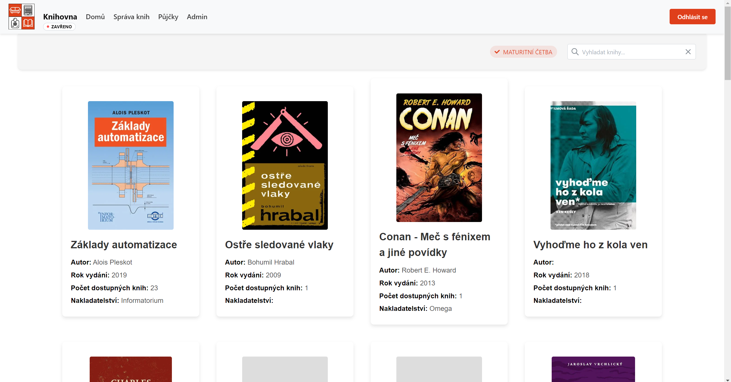This screenshot has width=731, height=382.
Task: Click Počet dostupných knih 23 value
Action: [x=154, y=288]
